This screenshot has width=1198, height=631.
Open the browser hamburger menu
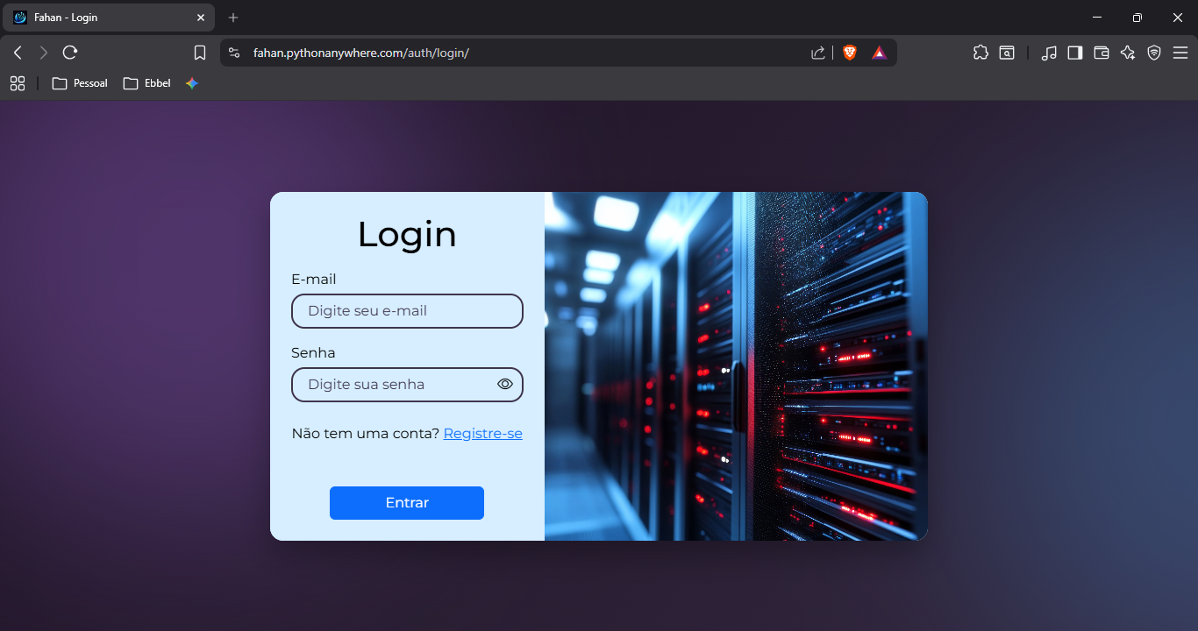(1180, 53)
